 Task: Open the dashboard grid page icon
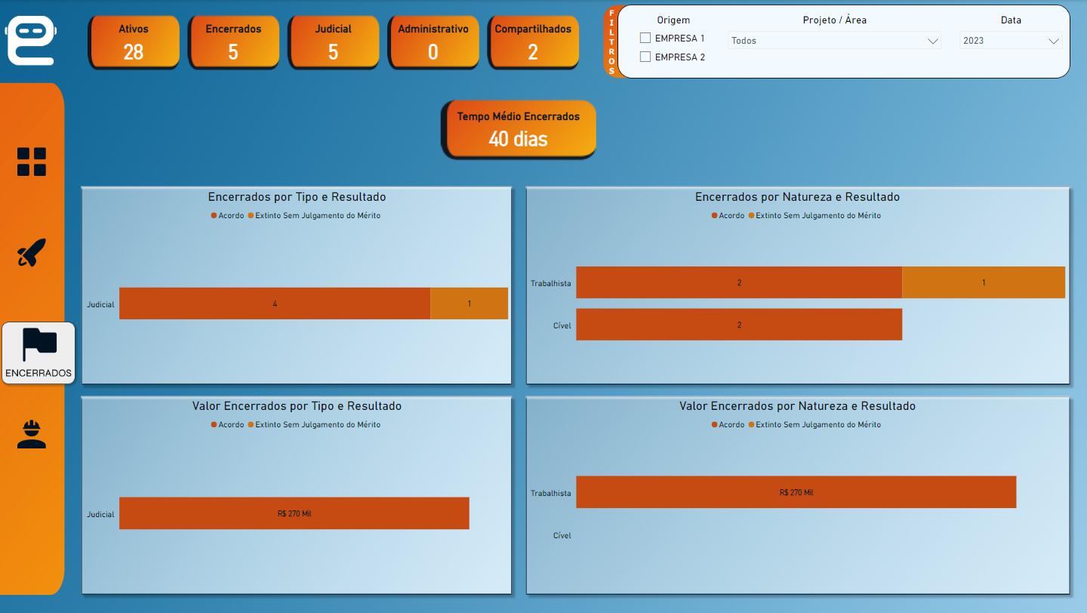(x=32, y=162)
